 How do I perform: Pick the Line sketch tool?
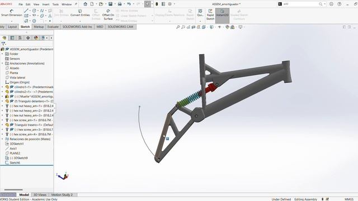click(x=26, y=11)
